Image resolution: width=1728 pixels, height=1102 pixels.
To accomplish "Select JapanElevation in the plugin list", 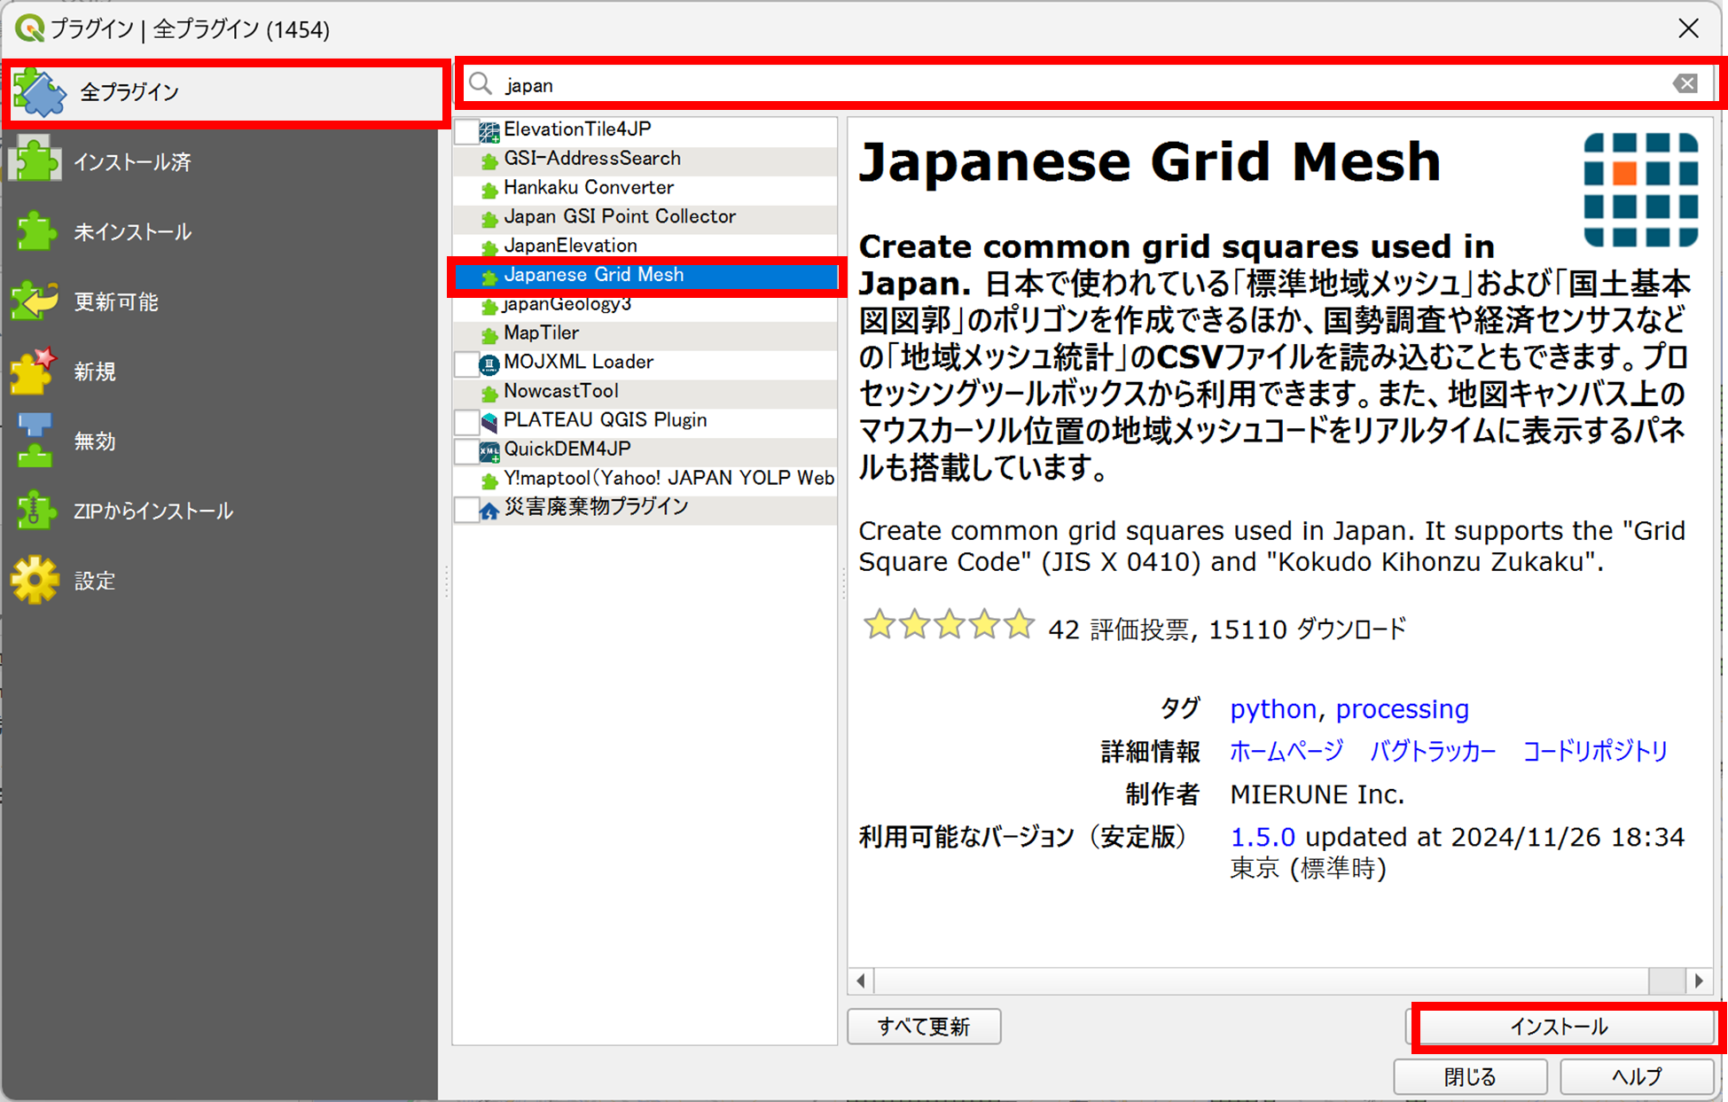I will tap(570, 246).
